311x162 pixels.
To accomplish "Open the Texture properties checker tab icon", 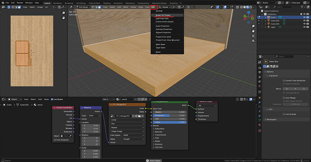I will 260,131.
